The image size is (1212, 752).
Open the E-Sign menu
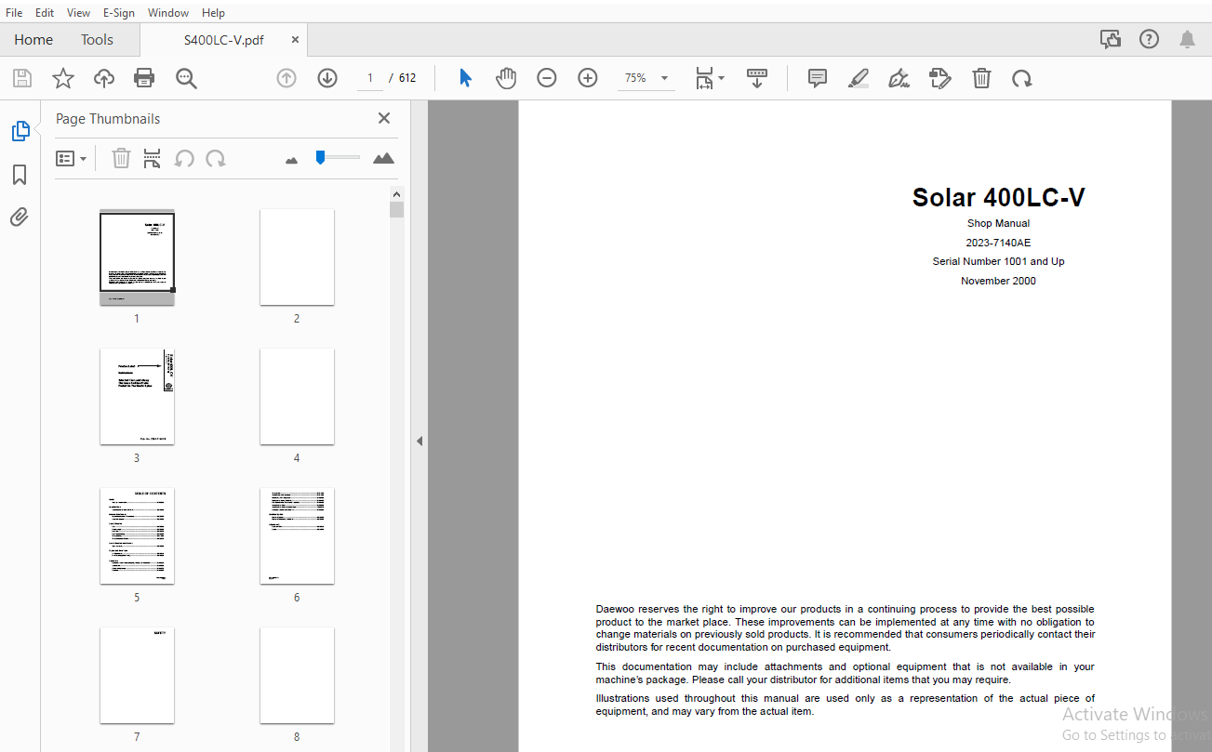tap(118, 13)
